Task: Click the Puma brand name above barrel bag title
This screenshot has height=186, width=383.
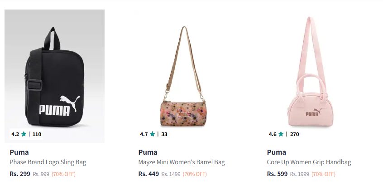Action: (x=148, y=152)
